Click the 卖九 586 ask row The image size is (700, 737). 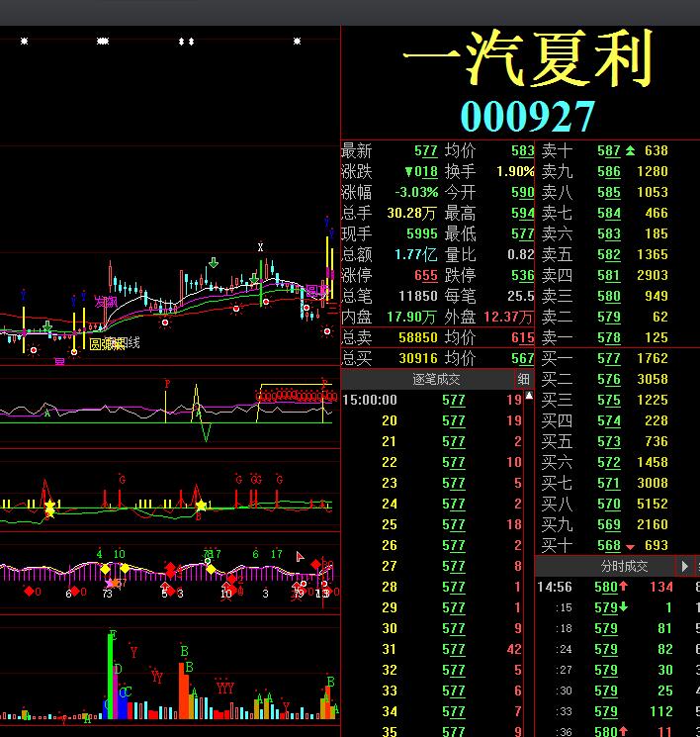[605, 171]
